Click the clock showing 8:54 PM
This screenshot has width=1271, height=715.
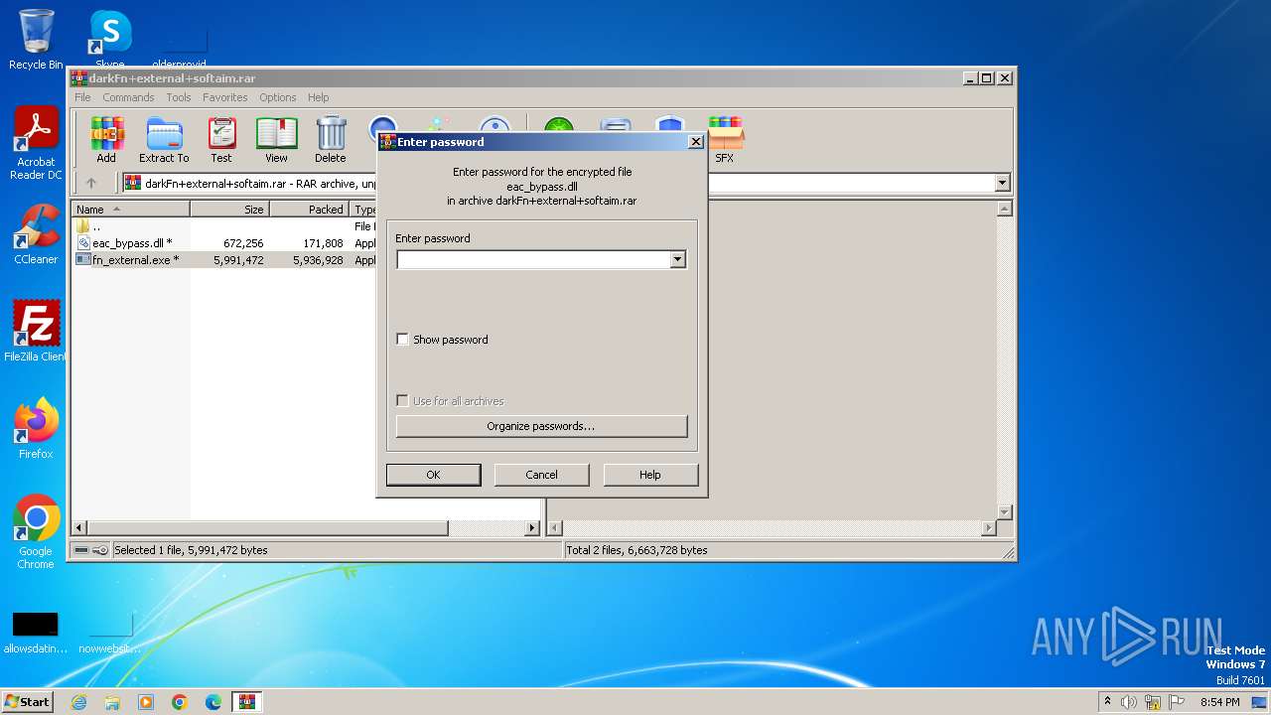(1220, 702)
